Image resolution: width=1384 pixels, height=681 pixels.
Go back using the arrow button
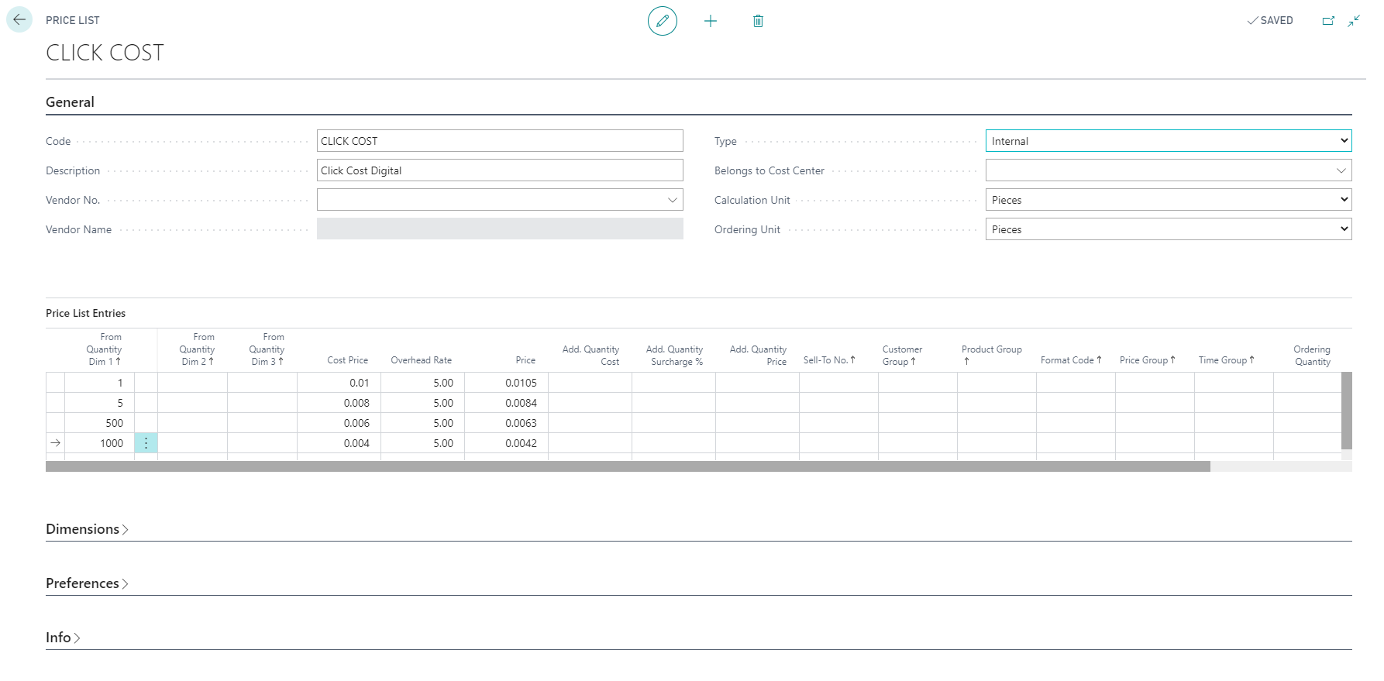coord(19,20)
